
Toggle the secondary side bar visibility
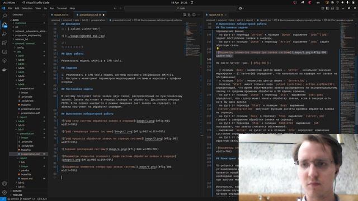click(x=337, y=8)
